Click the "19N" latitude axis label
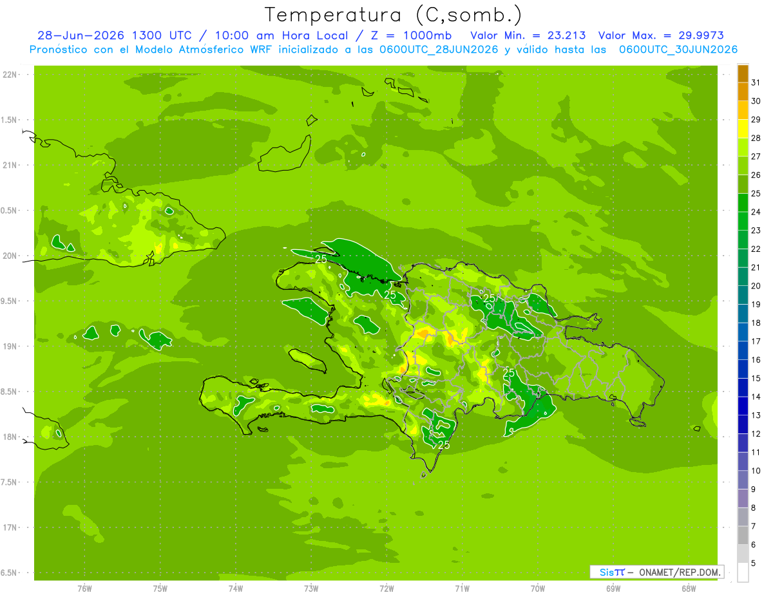The height and width of the screenshot is (597, 773). 11,346
